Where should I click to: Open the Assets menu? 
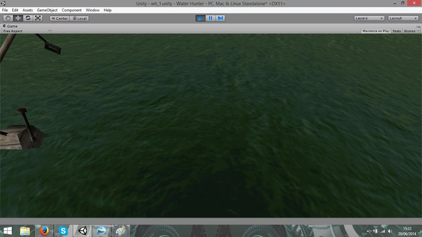pyautogui.click(x=27, y=10)
